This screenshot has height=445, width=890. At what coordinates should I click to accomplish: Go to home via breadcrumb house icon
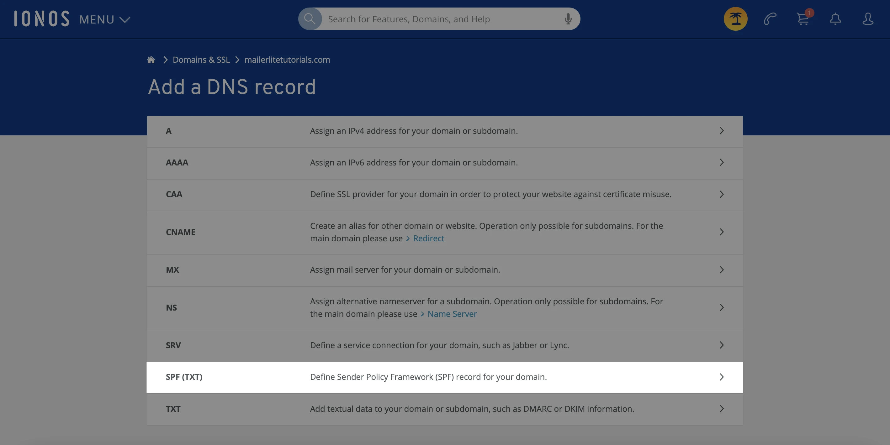pos(151,60)
